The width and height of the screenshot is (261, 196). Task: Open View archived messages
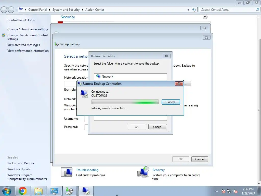click(x=23, y=45)
